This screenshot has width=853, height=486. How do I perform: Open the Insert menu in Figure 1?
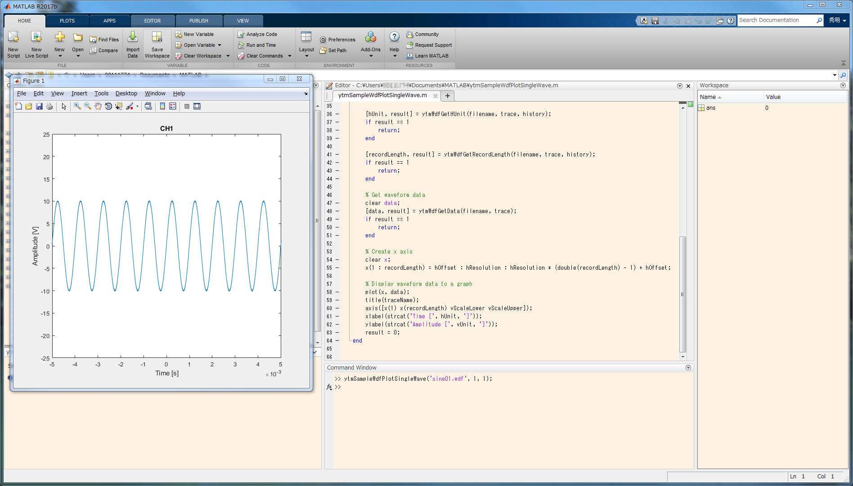(x=79, y=94)
